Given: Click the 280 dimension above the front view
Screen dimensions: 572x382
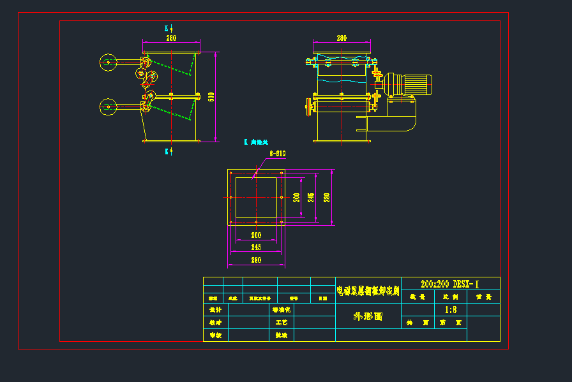Looking at the screenshot, I should [x=171, y=38].
